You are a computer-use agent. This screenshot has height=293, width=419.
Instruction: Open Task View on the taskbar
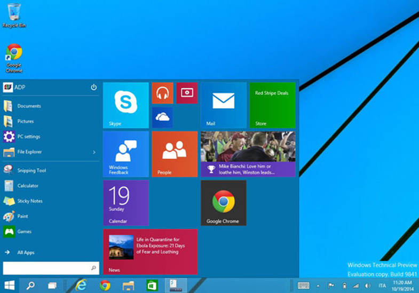[52, 286]
